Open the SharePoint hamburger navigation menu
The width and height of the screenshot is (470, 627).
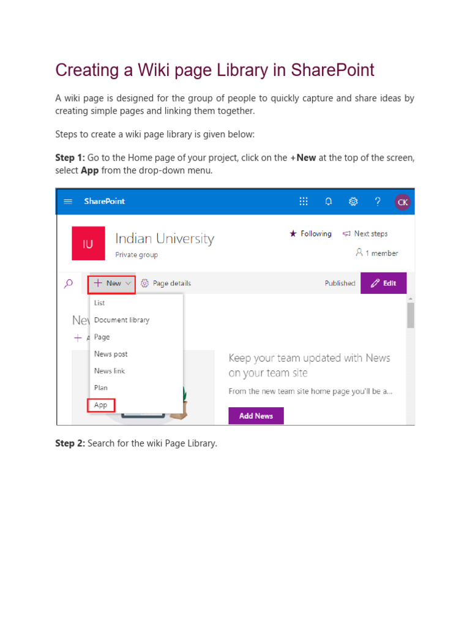pyautogui.click(x=68, y=201)
